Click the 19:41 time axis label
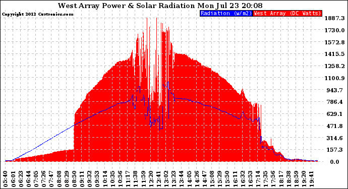 pos(311,178)
